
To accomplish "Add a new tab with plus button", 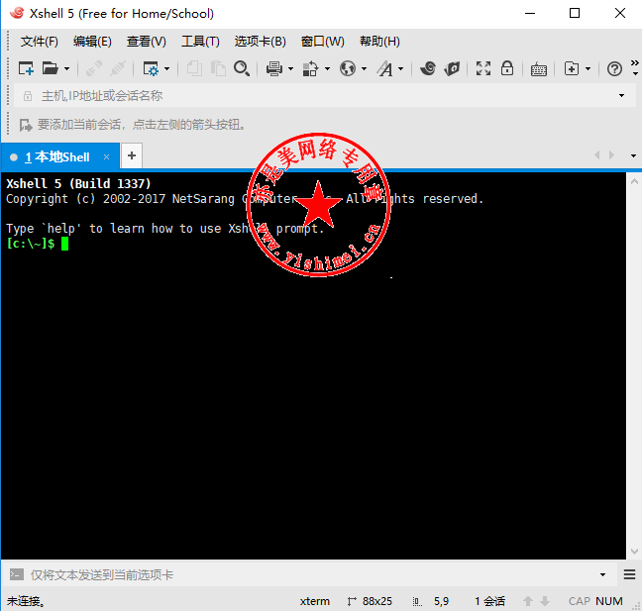I will 132,155.
